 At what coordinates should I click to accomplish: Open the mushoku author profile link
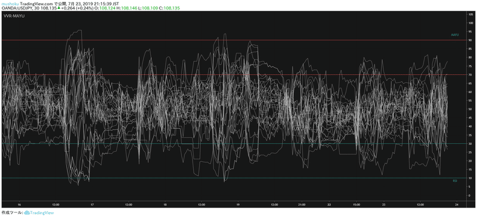pyautogui.click(x=10, y=4)
